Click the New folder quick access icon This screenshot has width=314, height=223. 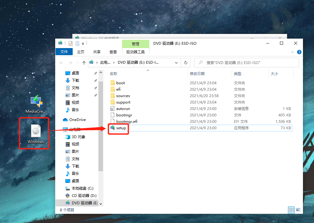click(x=77, y=43)
